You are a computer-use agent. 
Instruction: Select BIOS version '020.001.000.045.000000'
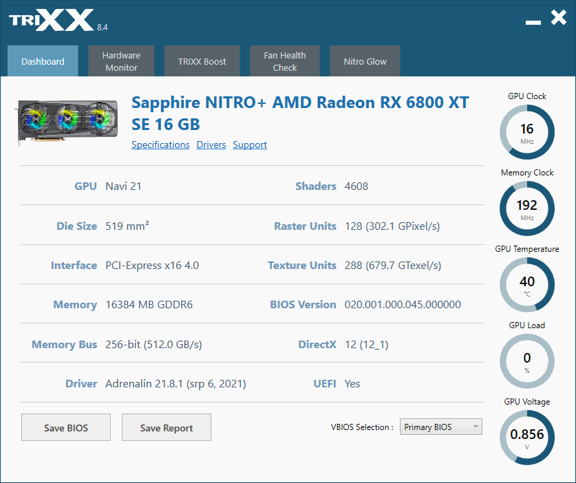[x=403, y=305]
